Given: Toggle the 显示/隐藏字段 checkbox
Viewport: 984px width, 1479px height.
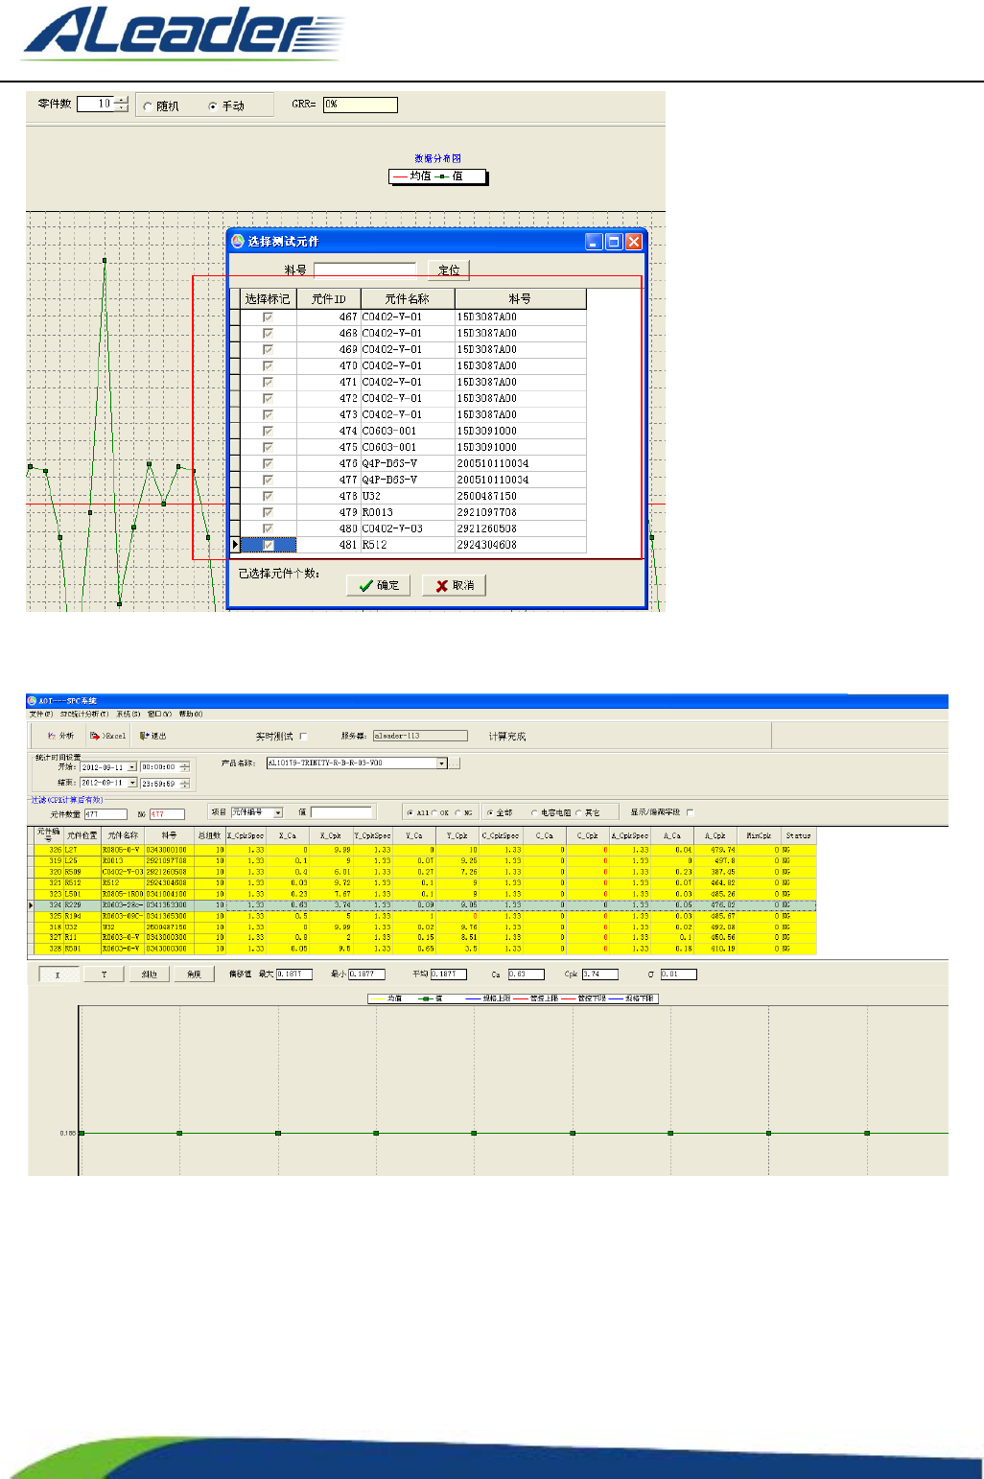Looking at the screenshot, I should (690, 812).
